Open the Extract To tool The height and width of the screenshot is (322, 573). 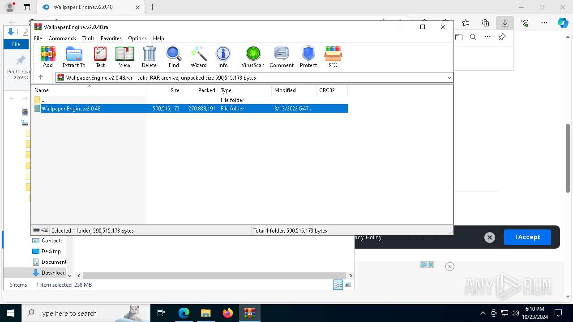74,57
